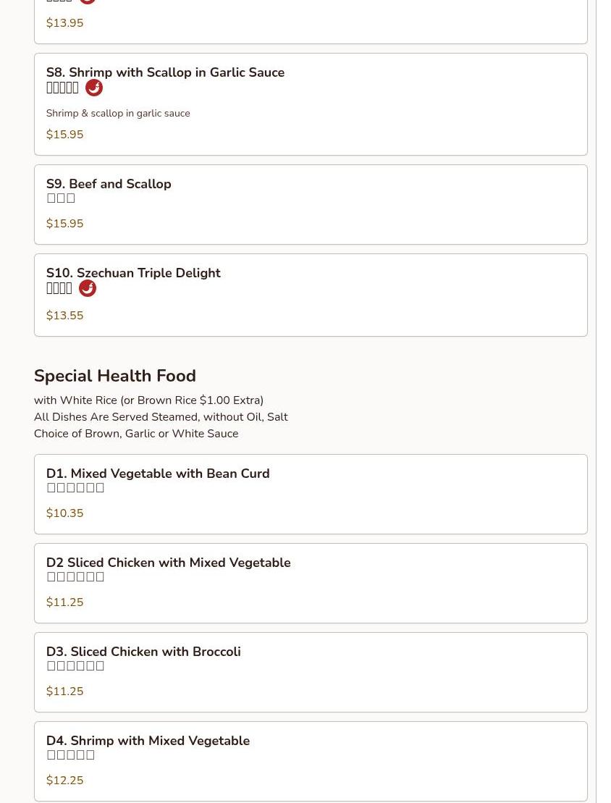Click the $15.95 price under S8

pos(64,135)
